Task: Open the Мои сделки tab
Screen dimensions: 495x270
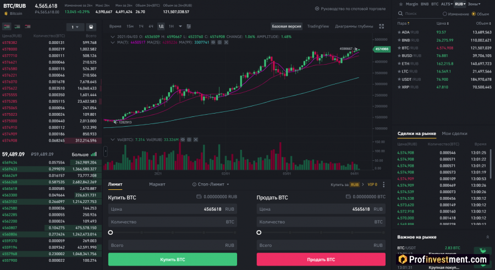Action: (454, 133)
